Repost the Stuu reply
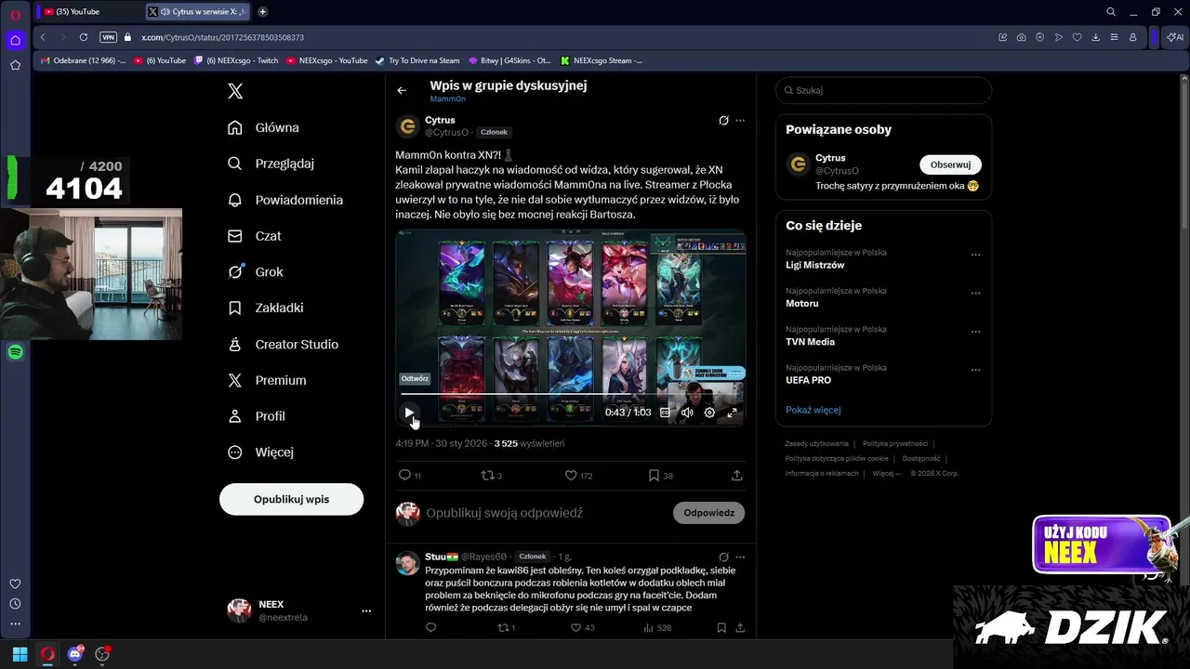 pos(507,628)
